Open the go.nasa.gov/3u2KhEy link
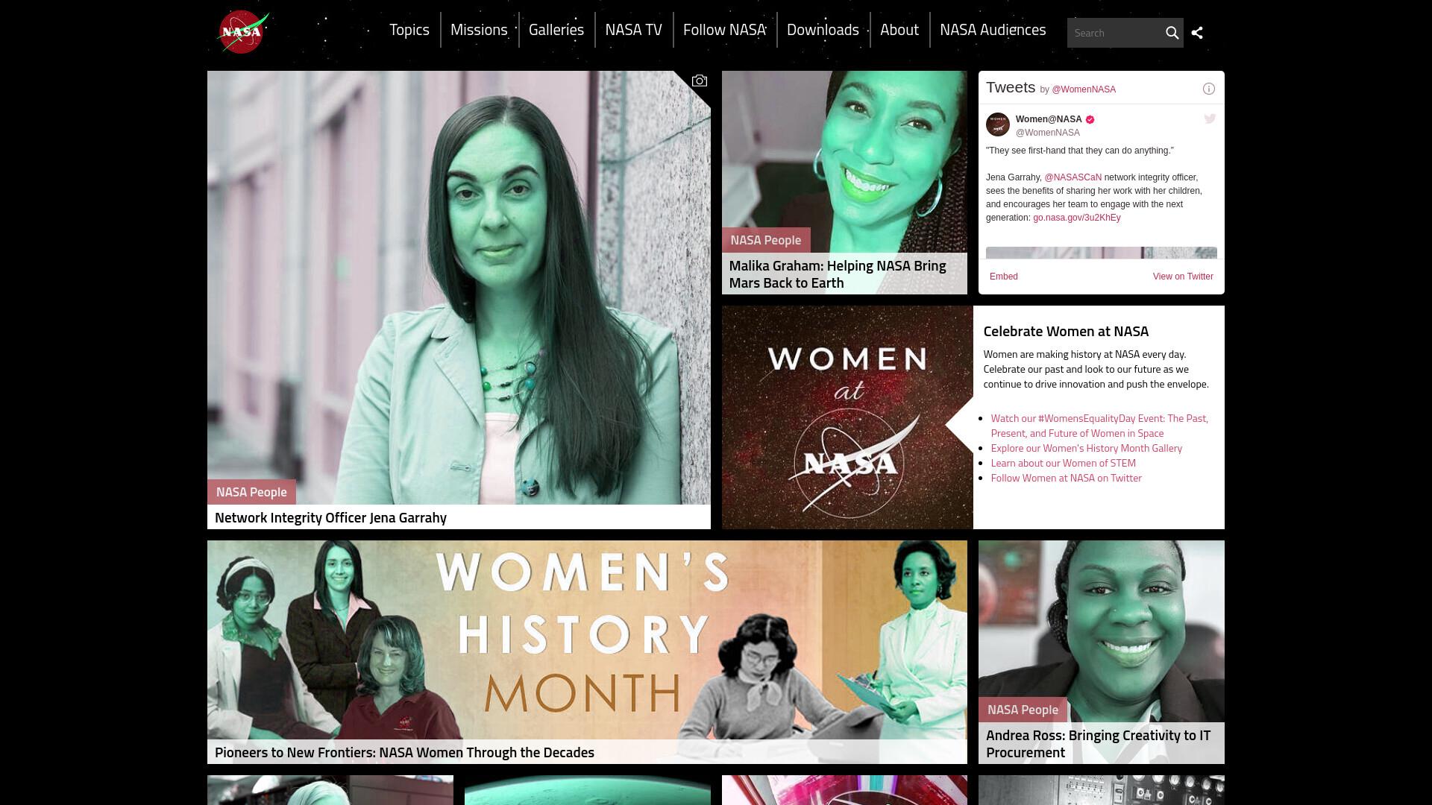This screenshot has width=1432, height=805. pos(1076,218)
